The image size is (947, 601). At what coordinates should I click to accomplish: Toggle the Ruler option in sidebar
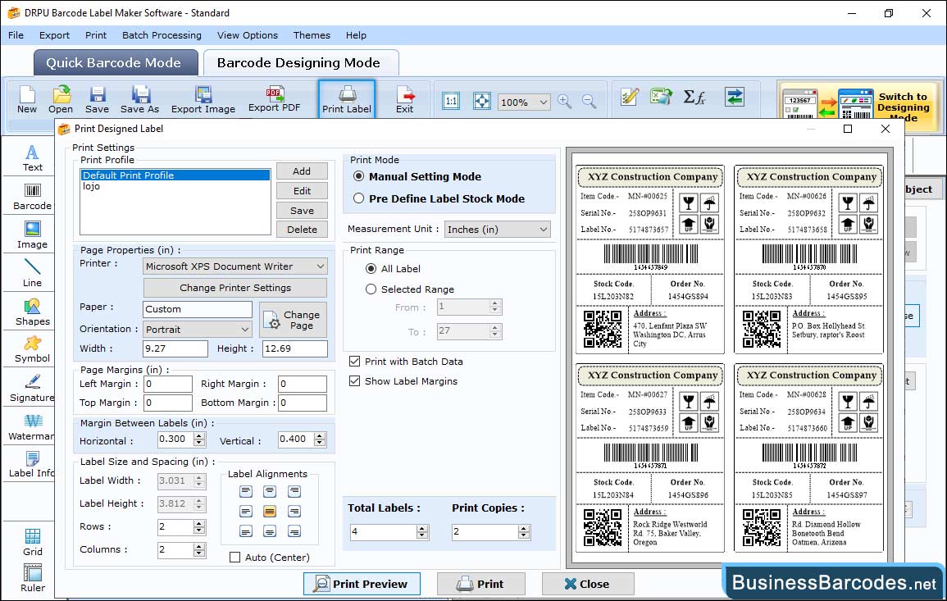33,578
